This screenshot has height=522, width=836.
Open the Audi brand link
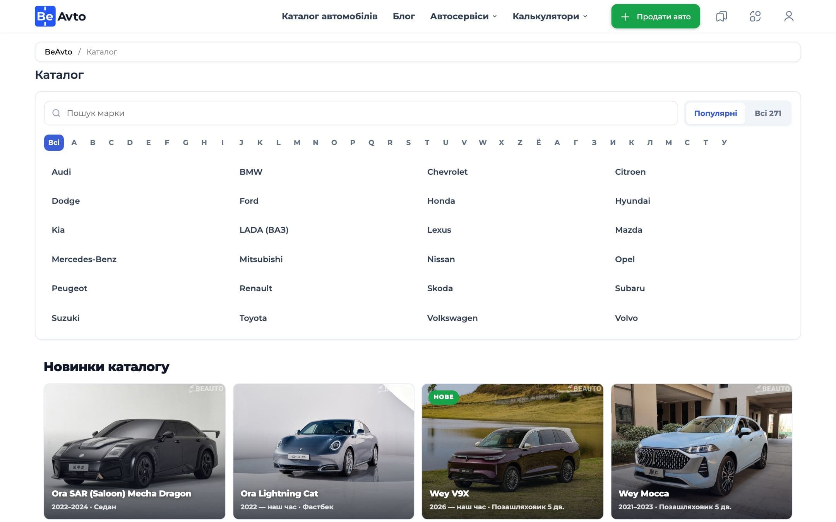(61, 172)
